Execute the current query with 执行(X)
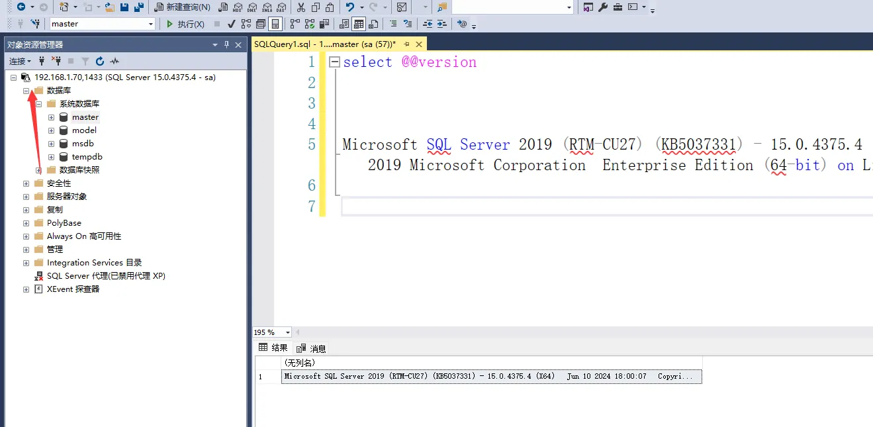Screen dimensions: 873x427 186,24
